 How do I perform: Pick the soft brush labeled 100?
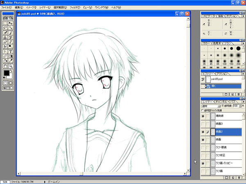coord(225,62)
